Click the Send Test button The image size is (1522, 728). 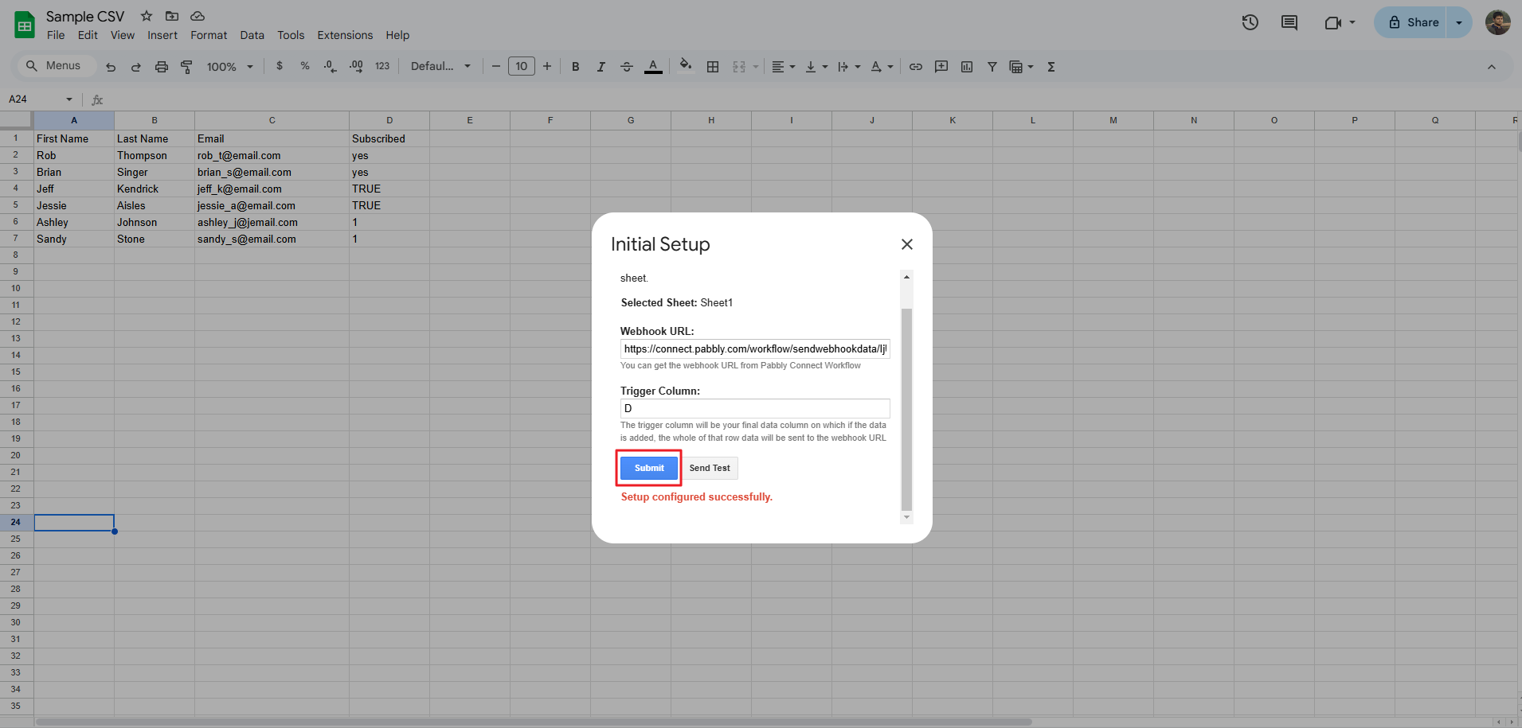point(709,468)
